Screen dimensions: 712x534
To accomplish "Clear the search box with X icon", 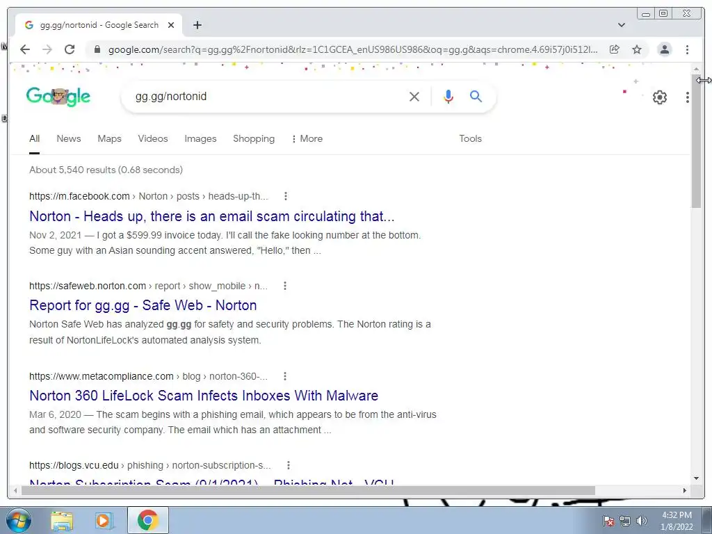I will (x=414, y=96).
